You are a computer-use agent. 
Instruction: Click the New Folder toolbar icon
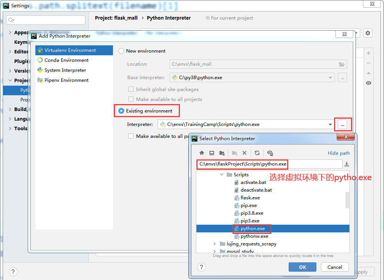tap(234, 153)
